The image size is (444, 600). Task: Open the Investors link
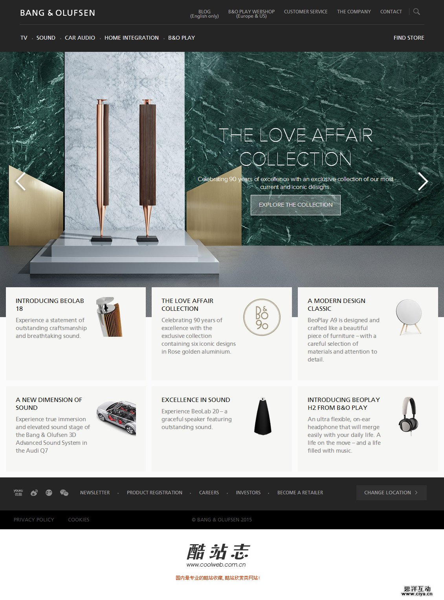click(x=248, y=493)
